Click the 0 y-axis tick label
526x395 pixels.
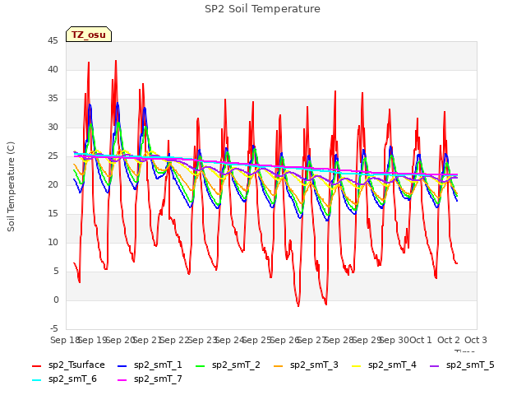point(56,300)
